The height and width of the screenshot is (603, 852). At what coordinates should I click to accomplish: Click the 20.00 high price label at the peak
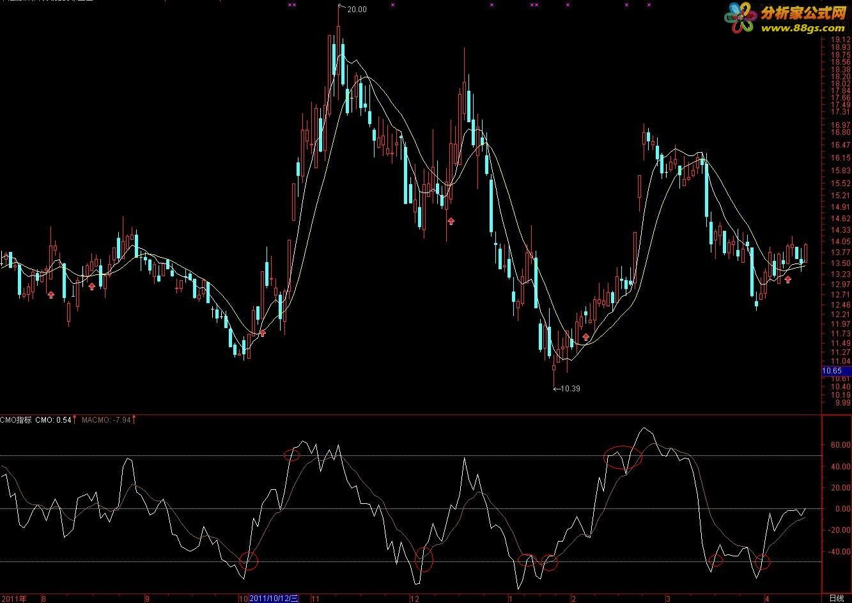pos(357,9)
